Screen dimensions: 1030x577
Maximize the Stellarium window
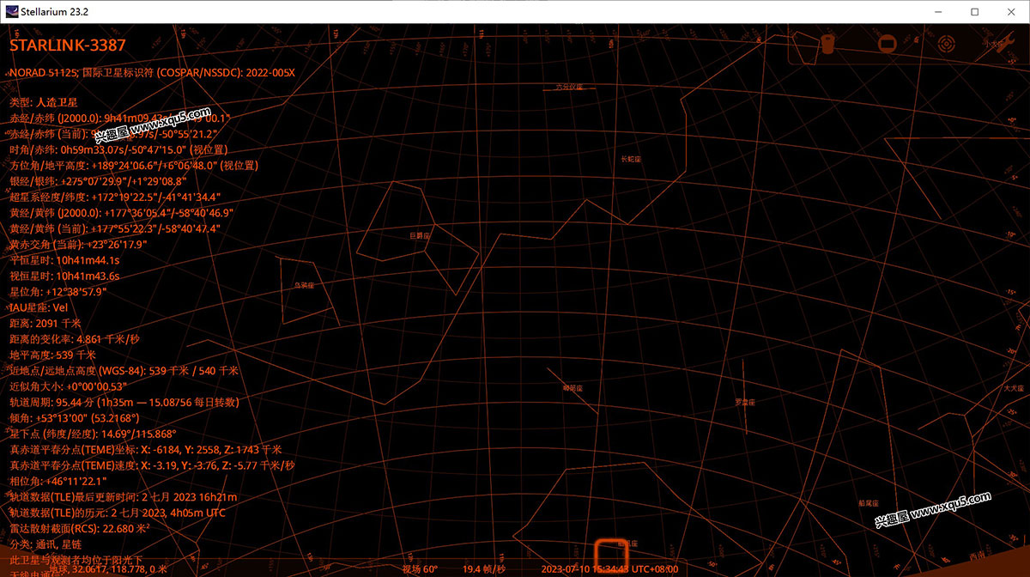[974, 12]
